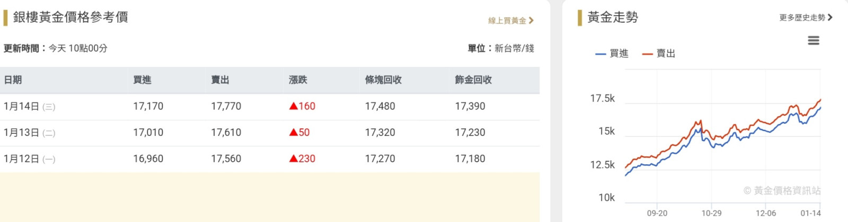
Task: Click the 01-14 endpoint of the red line
Action: (x=820, y=99)
